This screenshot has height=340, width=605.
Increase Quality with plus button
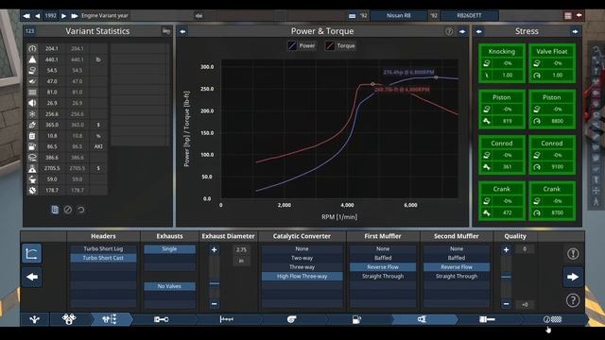[x=507, y=249]
